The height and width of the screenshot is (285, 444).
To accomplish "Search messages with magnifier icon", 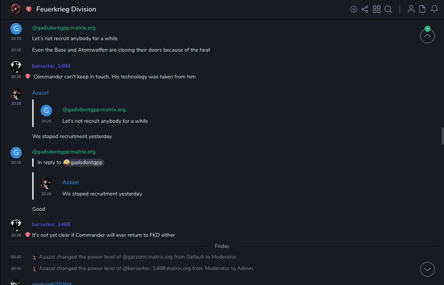I will [388, 9].
